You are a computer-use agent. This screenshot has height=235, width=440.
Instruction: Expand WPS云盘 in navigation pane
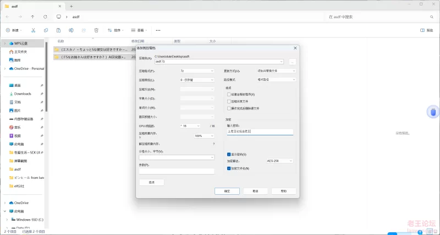[x=5, y=43]
